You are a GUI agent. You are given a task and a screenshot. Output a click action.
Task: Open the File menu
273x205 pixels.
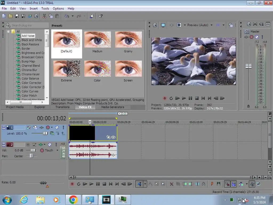pos(4,8)
